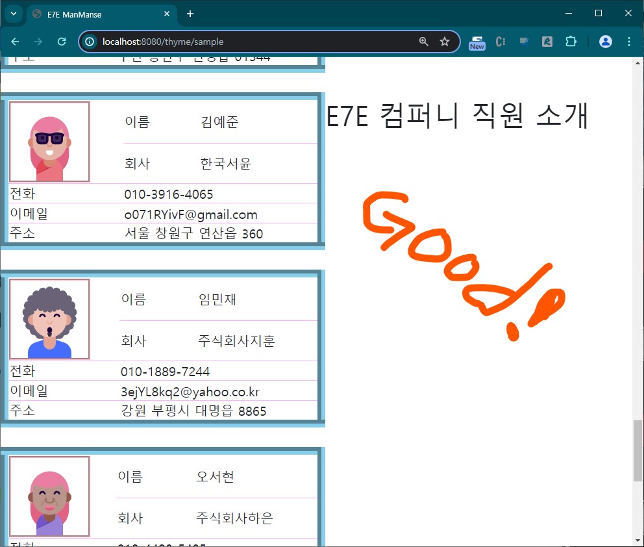Click the name 김예준
The image size is (644, 547).
(x=219, y=122)
